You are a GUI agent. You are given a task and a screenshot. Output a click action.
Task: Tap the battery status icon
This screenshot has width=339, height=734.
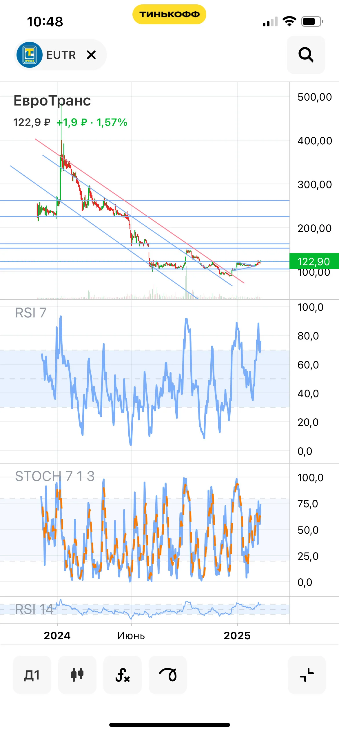(312, 21)
